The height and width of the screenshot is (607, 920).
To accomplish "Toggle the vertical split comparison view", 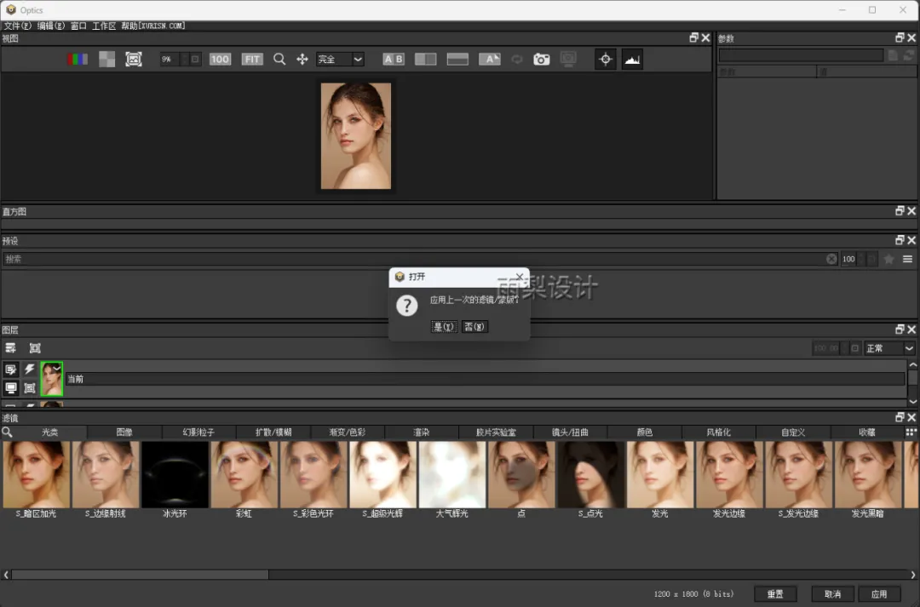I will pyautogui.click(x=457, y=60).
